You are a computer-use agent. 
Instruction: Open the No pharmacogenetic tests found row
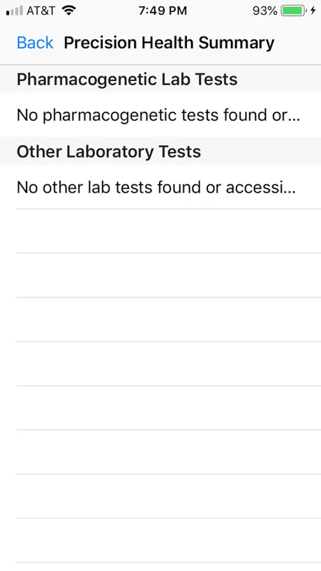pos(160,114)
